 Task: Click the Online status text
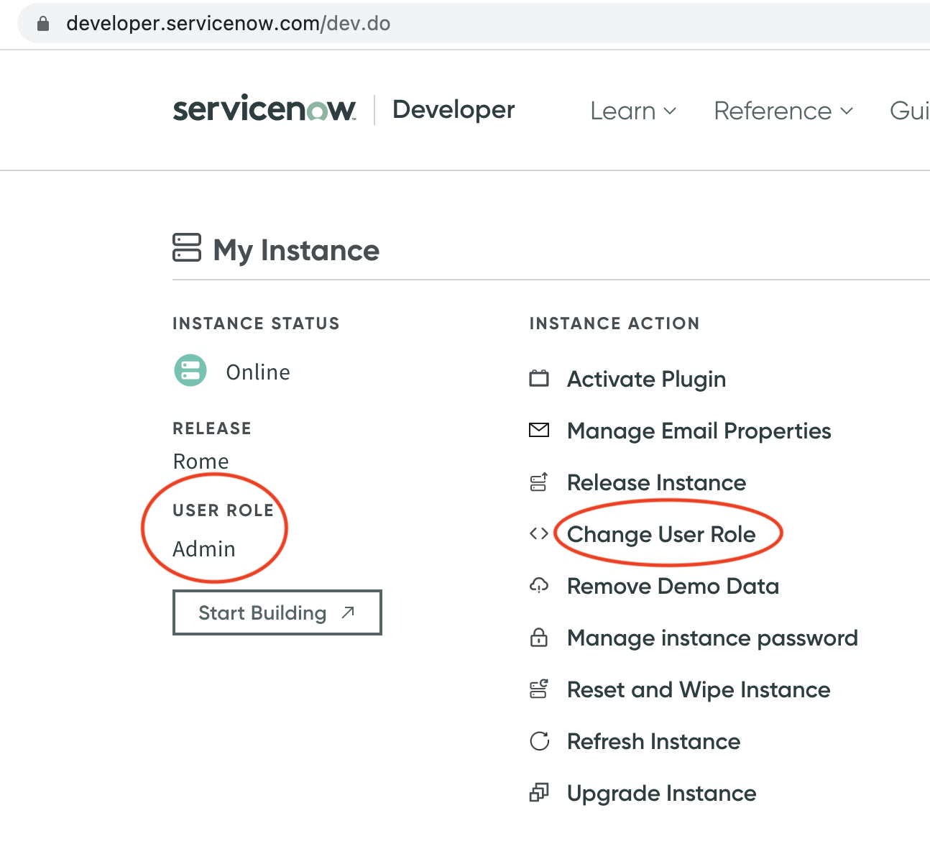[258, 372]
